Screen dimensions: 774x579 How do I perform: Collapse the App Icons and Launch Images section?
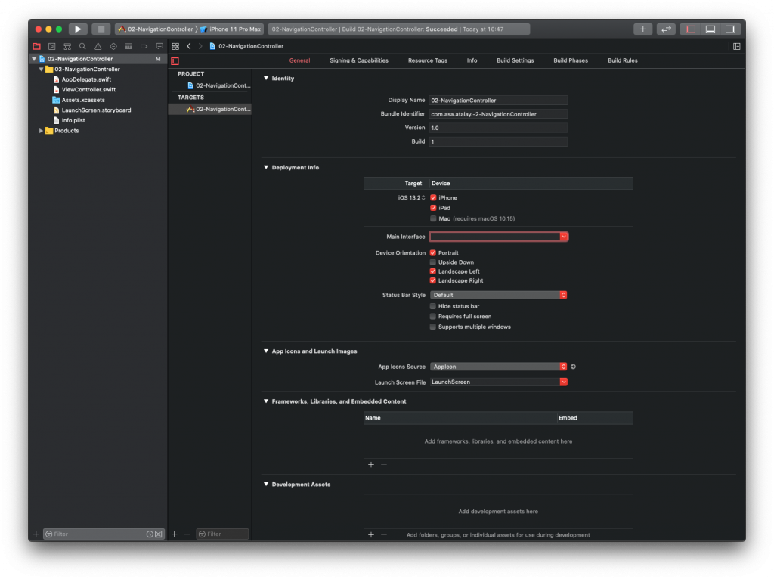click(x=266, y=351)
